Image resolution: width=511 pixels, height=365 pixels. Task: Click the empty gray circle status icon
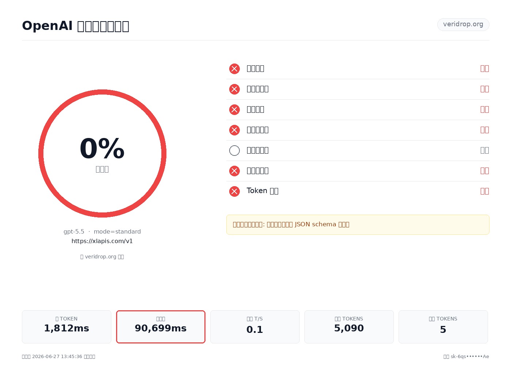point(234,150)
